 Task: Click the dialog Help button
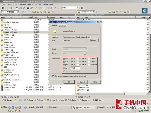(x=95, y=82)
